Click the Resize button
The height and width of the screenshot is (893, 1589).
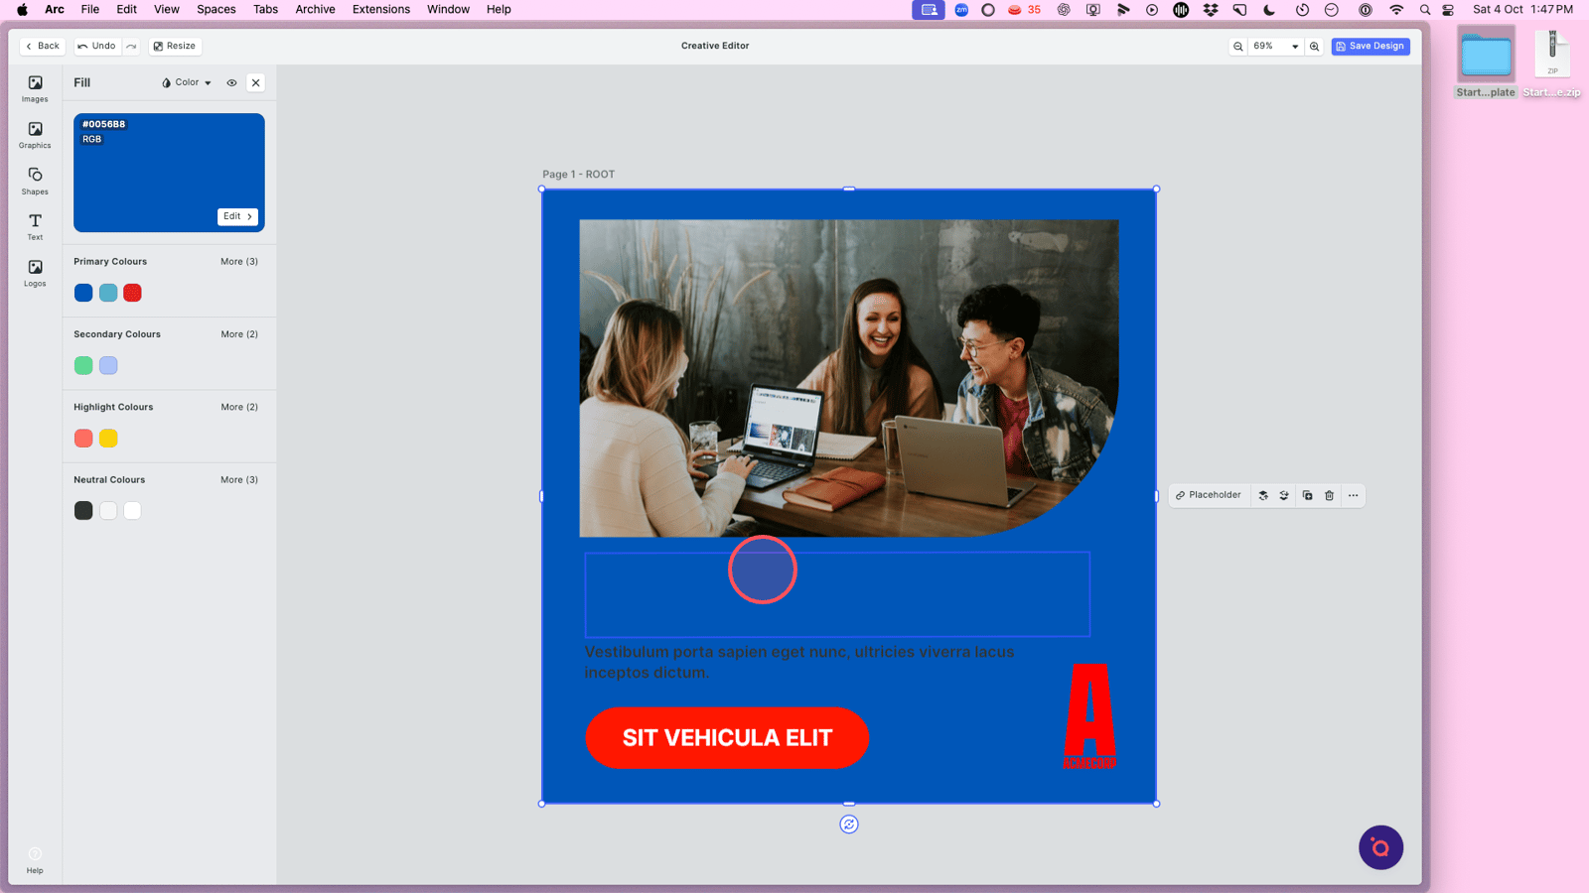[x=175, y=47]
